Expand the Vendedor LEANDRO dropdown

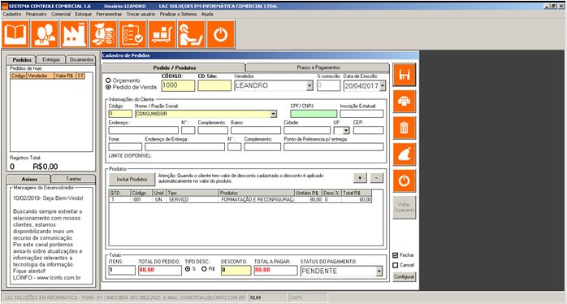coord(309,86)
